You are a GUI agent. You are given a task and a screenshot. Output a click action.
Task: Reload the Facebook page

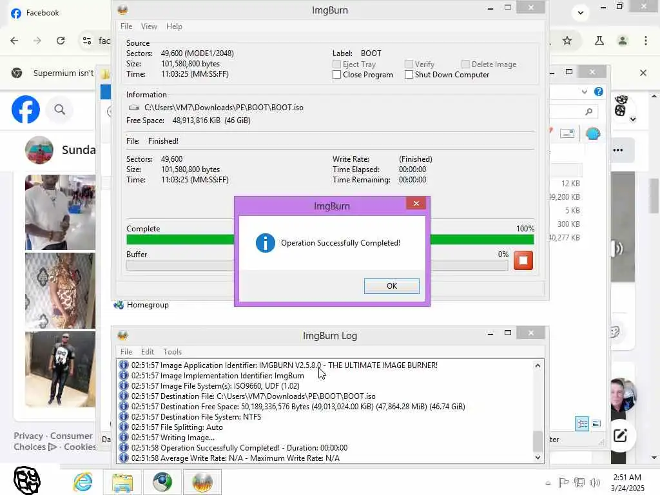click(61, 41)
